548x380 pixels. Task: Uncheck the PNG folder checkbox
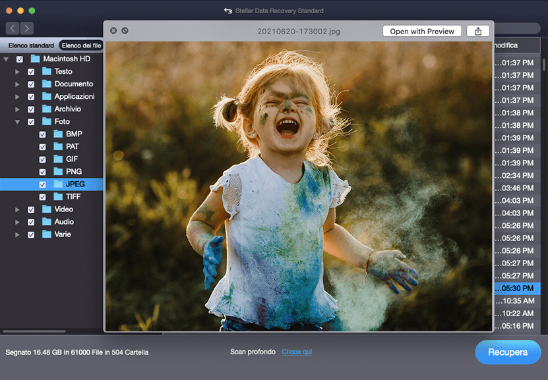pyautogui.click(x=43, y=172)
